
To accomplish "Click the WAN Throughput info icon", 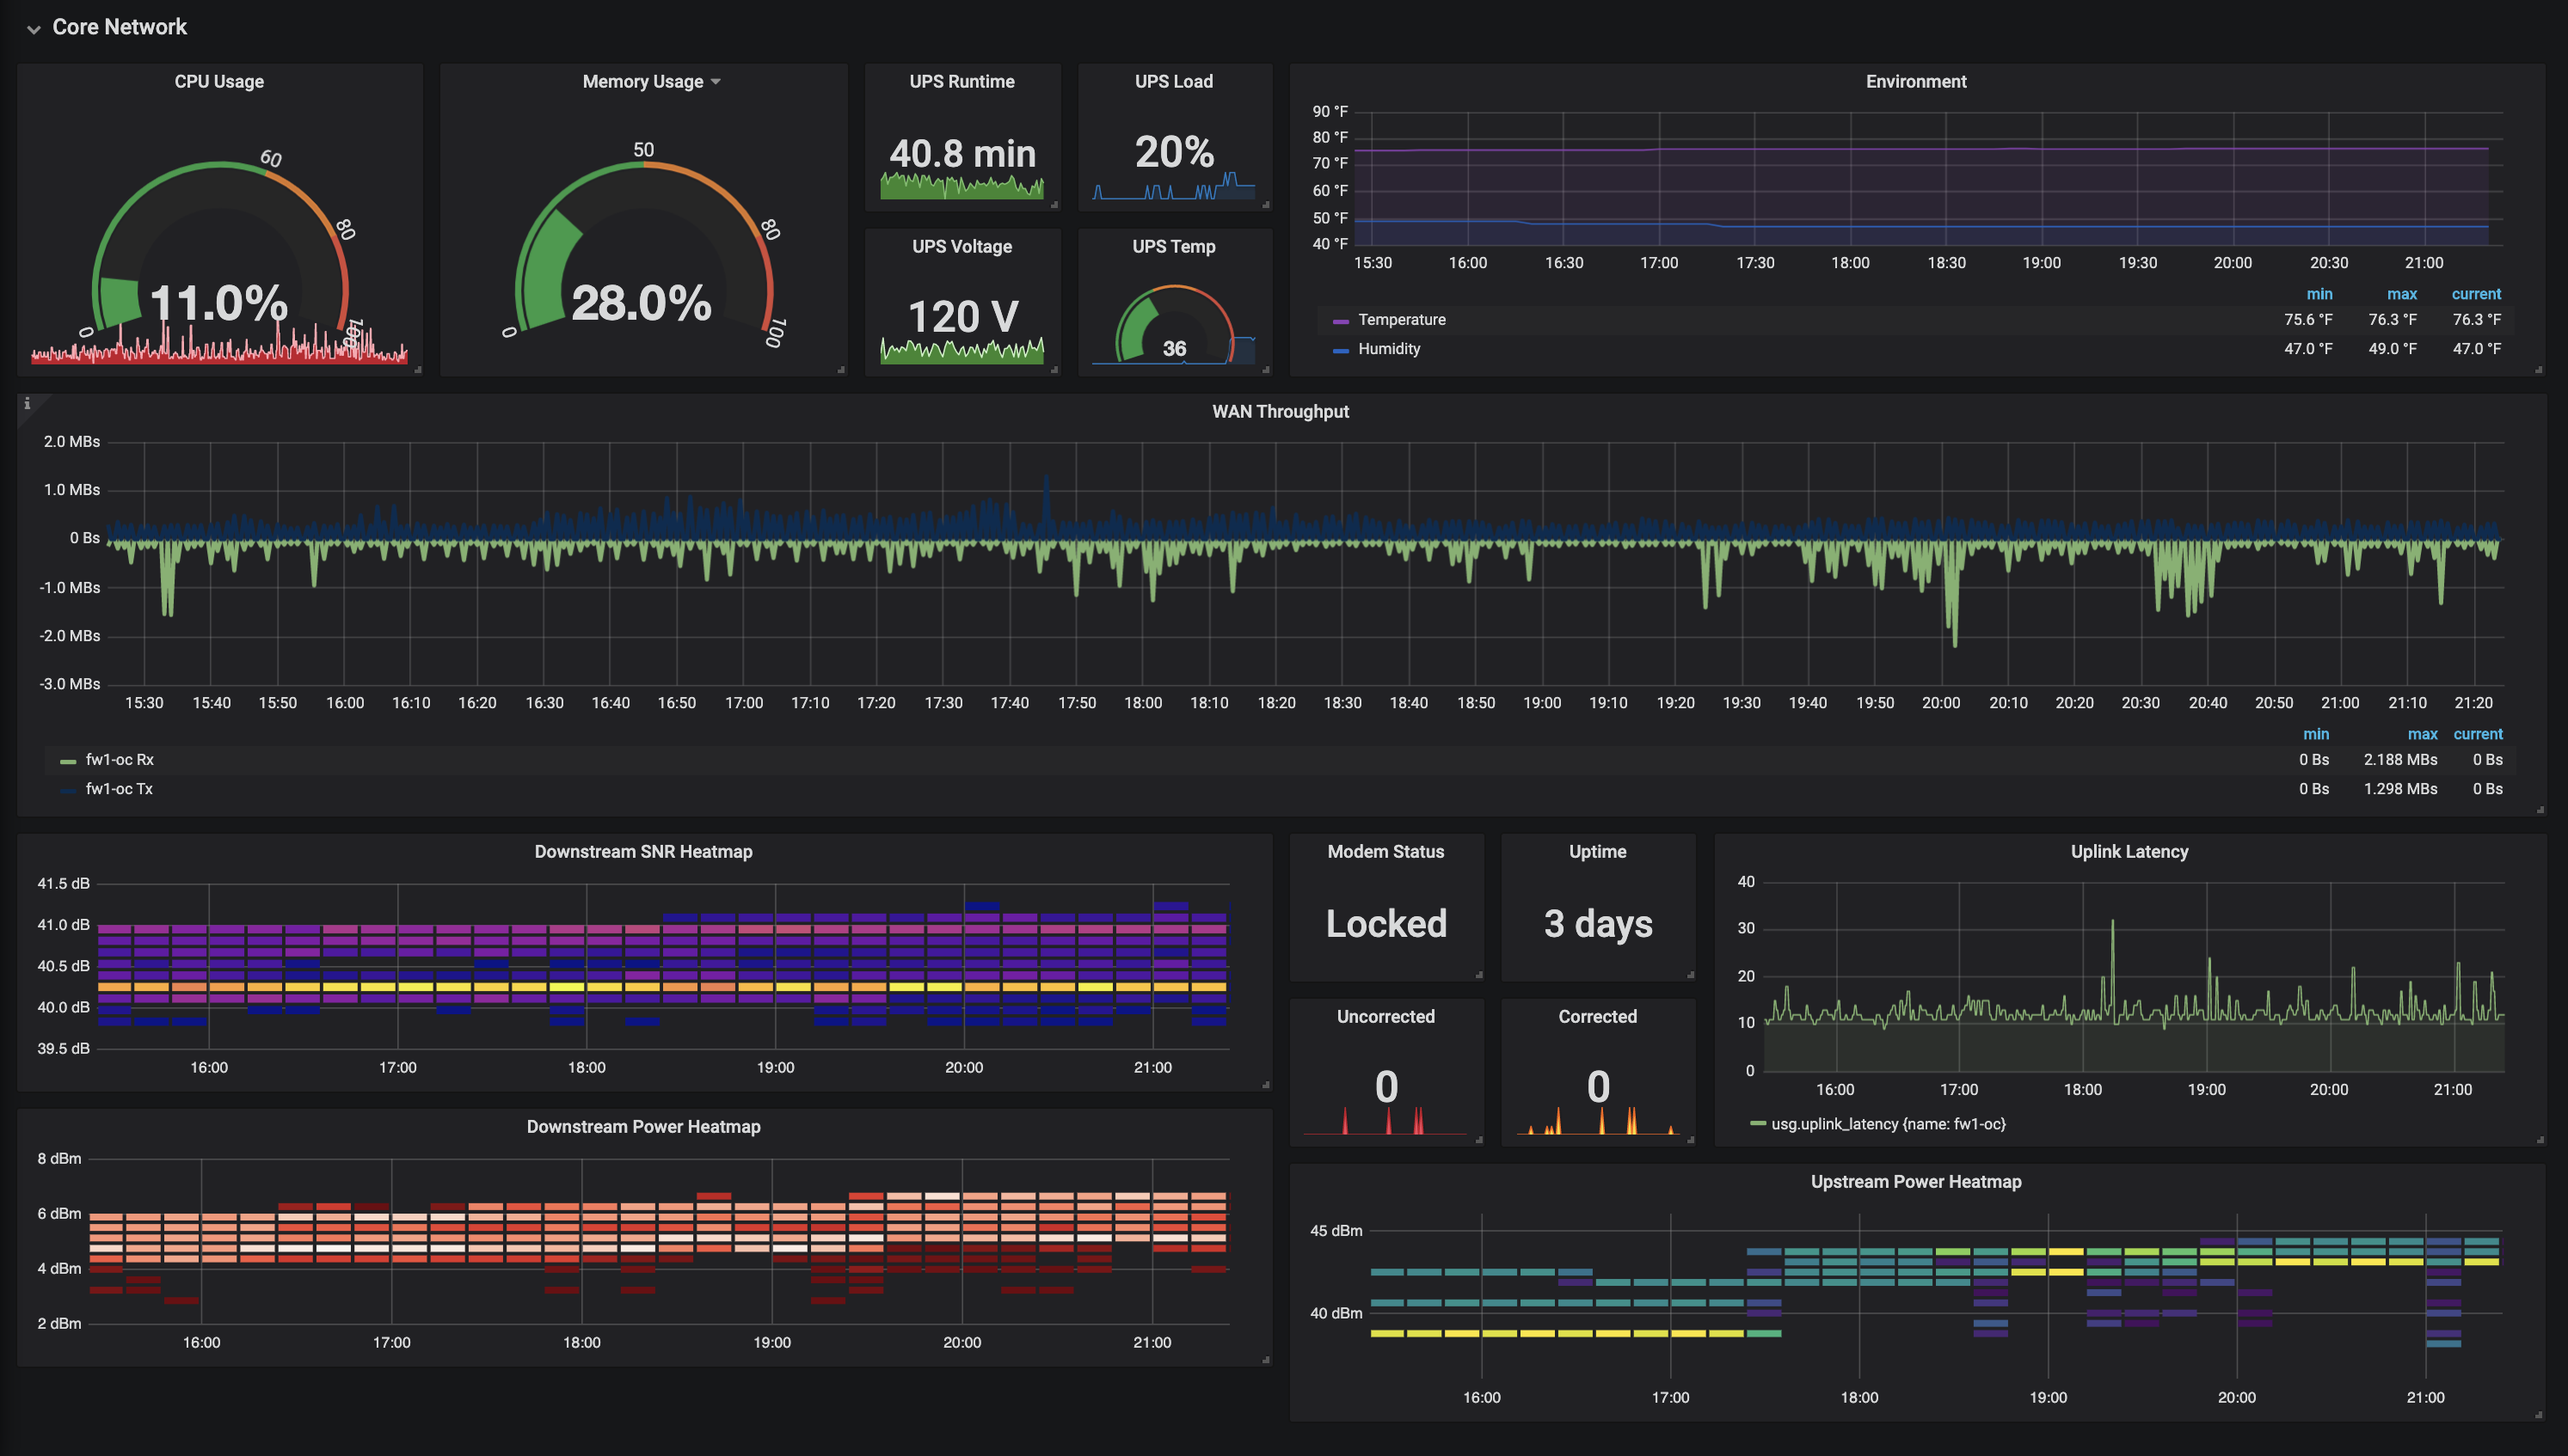I will coord(27,403).
